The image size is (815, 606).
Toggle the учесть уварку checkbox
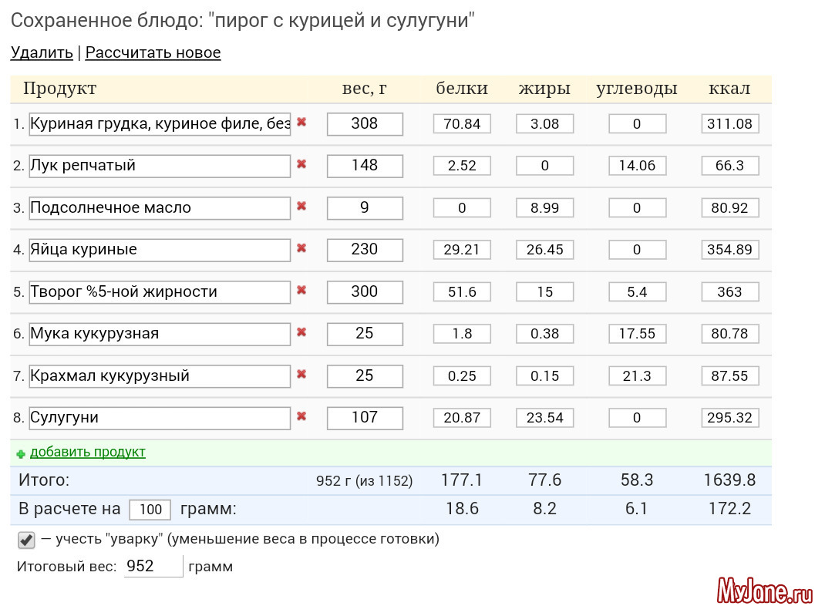coord(27,540)
